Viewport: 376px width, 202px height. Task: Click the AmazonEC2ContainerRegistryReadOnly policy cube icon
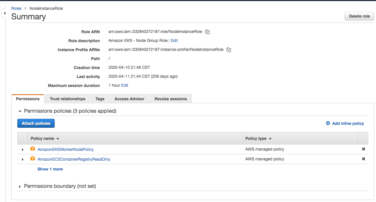click(33, 159)
